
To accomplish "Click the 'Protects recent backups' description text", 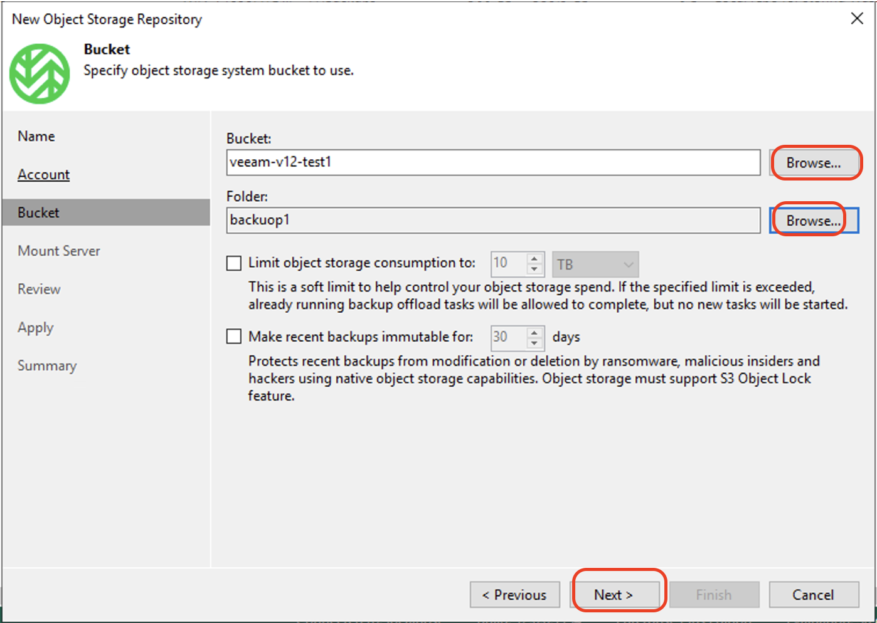I will (534, 379).
